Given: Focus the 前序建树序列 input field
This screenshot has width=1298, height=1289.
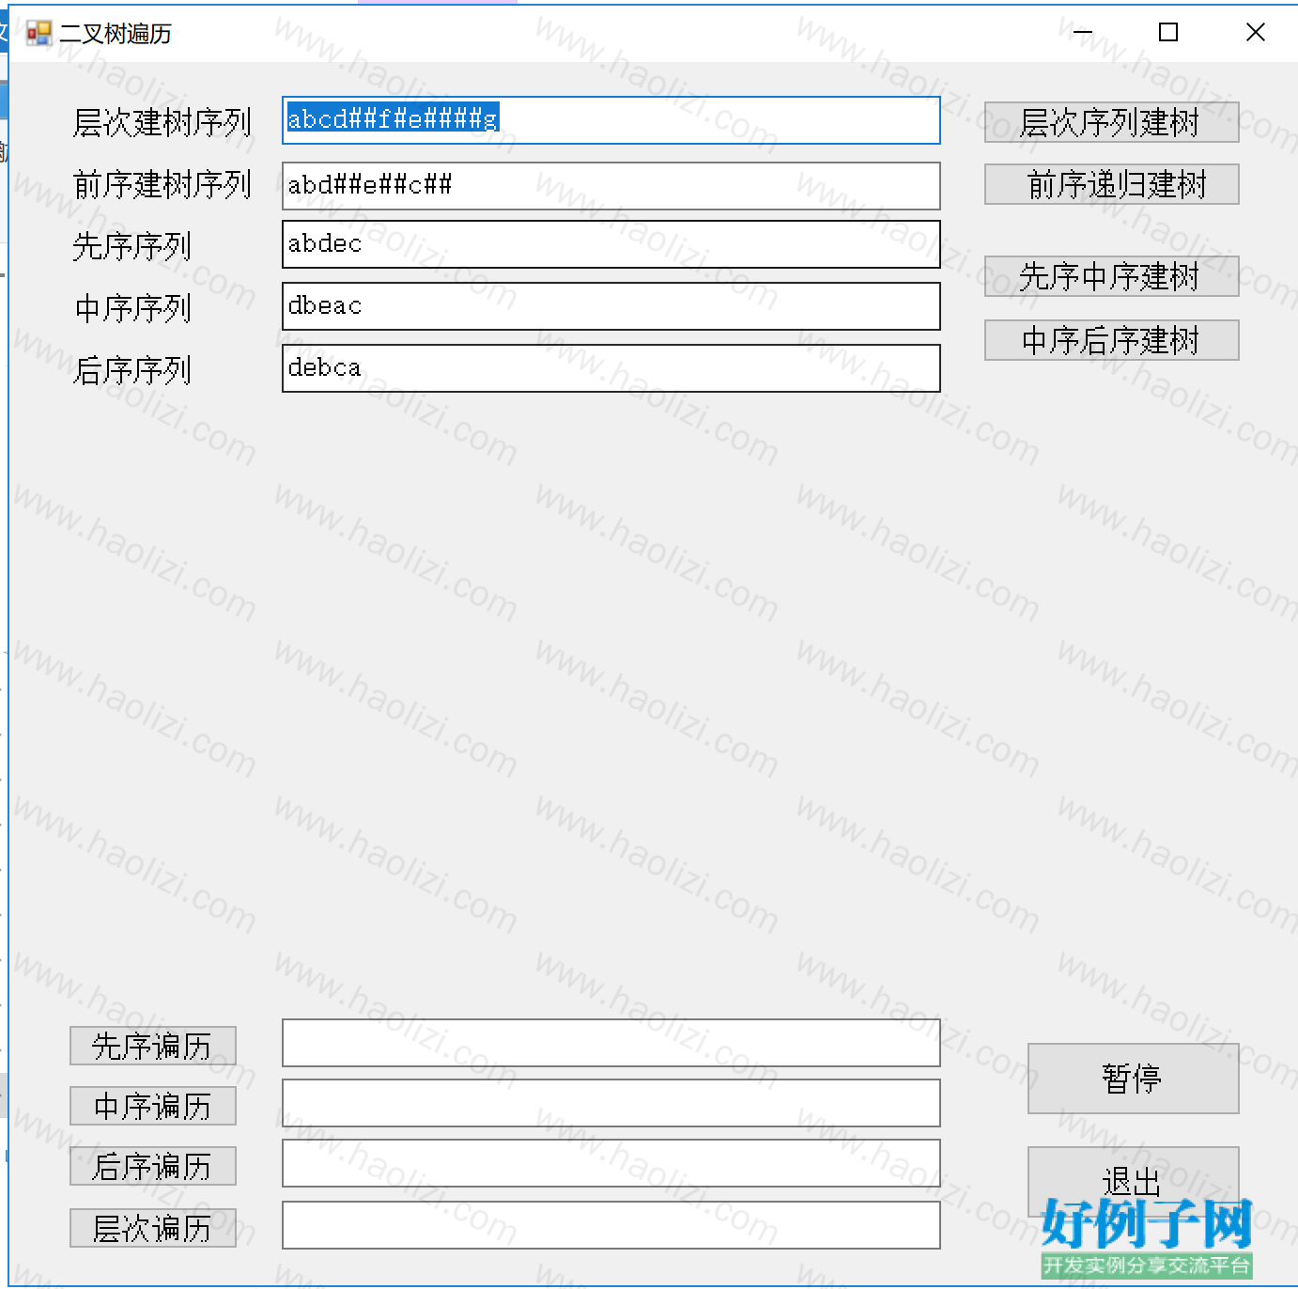Looking at the screenshot, I should pos(611,186).
